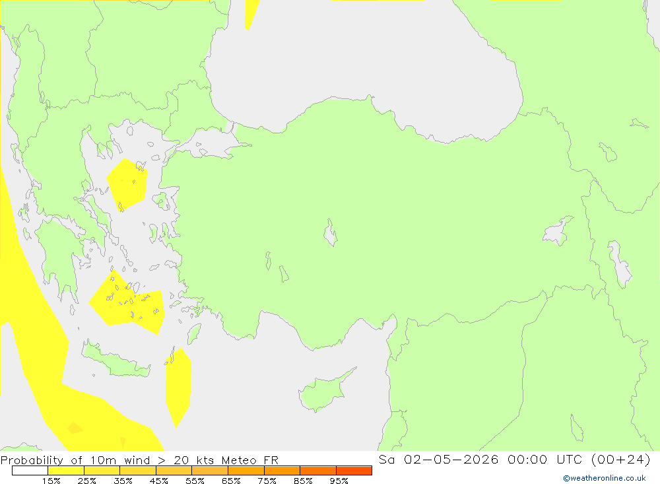Viewport: 660px width, 484px height.
Task: Click the 65% legend label
Action: [231, 481]
